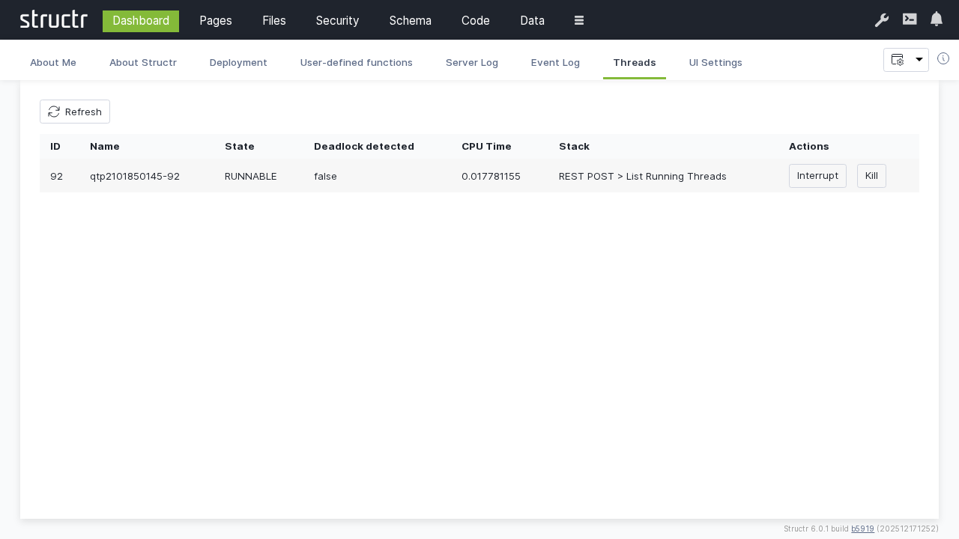Switch to the Schema view
Viewport: 959px width, 539px height.
411,21
